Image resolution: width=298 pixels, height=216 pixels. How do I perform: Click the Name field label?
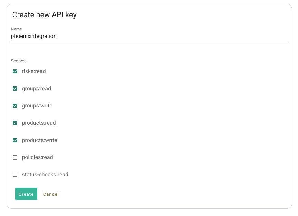(x=16, y=29)
